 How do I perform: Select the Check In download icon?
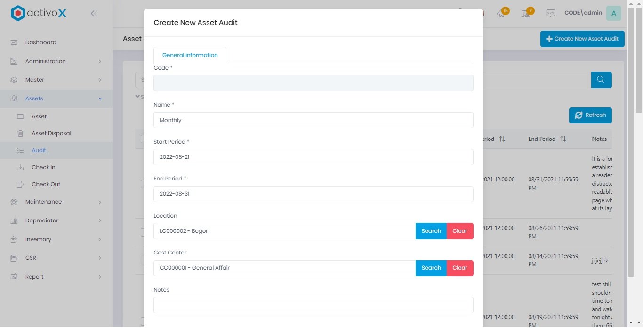coord(20,167)
